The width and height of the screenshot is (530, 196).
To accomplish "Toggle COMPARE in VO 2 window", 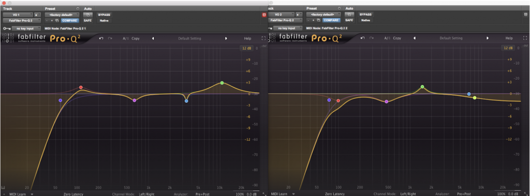I will tap(331, 20).
